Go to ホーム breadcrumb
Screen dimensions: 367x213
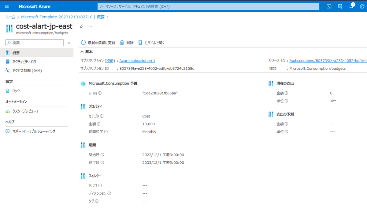point(10,17)
